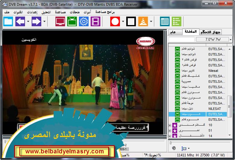The image size is (235, 160).
Task: Expand the اخرى favorites group
Action: tap(170, 131)
